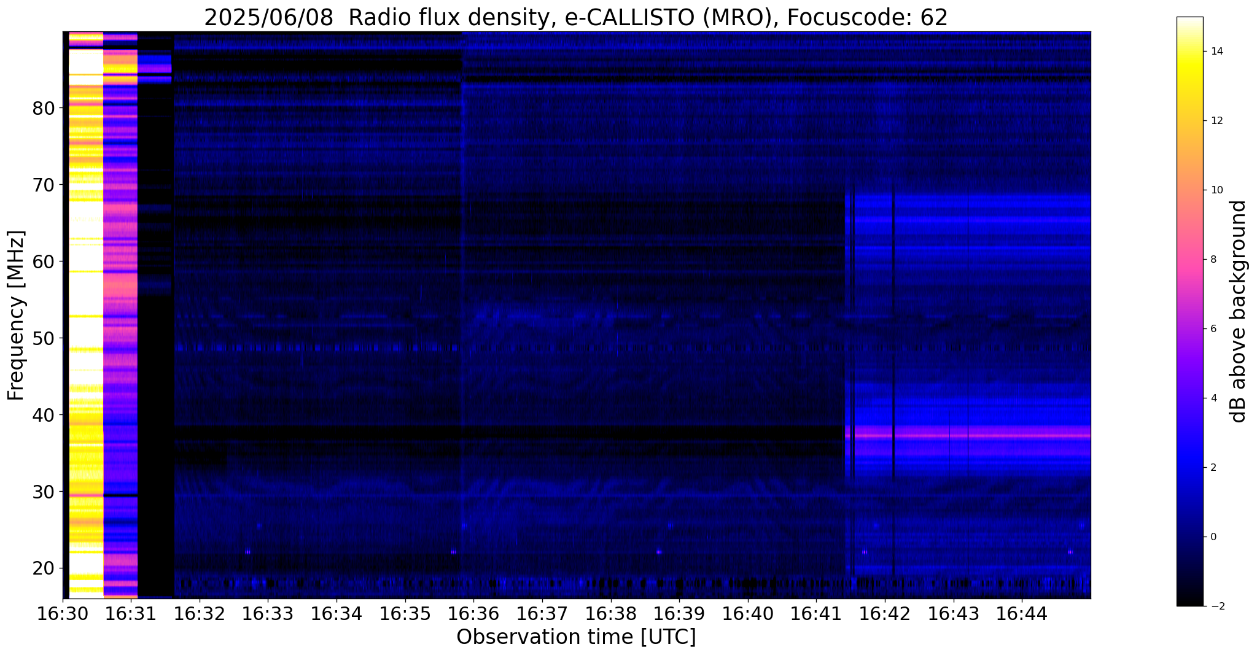Screen dimensions: 1257x655
Task: Click the 16:40 time tick label
Action: 748,613
